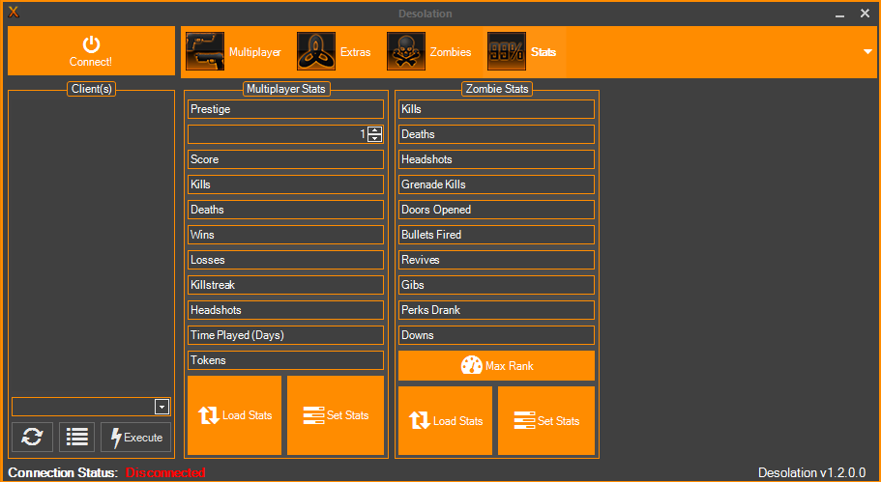Click Set Stats under Zombie Stats
The width and height of the screenshot is (881, 482).
pos(546,421)
